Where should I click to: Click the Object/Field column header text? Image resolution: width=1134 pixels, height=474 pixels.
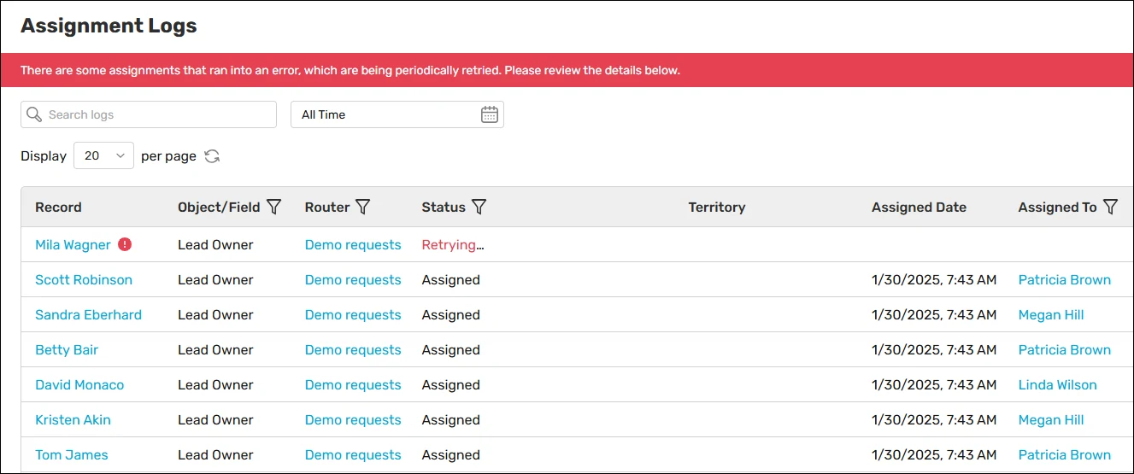[219, 207]
